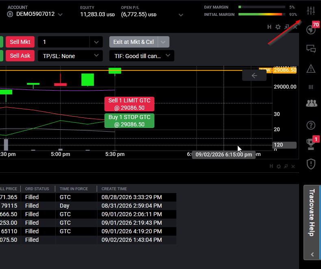Image resolution: width=321 pixels, height=269 pixels.
Task: Open the settings sliders icon in sidebar
Action: pyautogui.click(x=311, y=11)
